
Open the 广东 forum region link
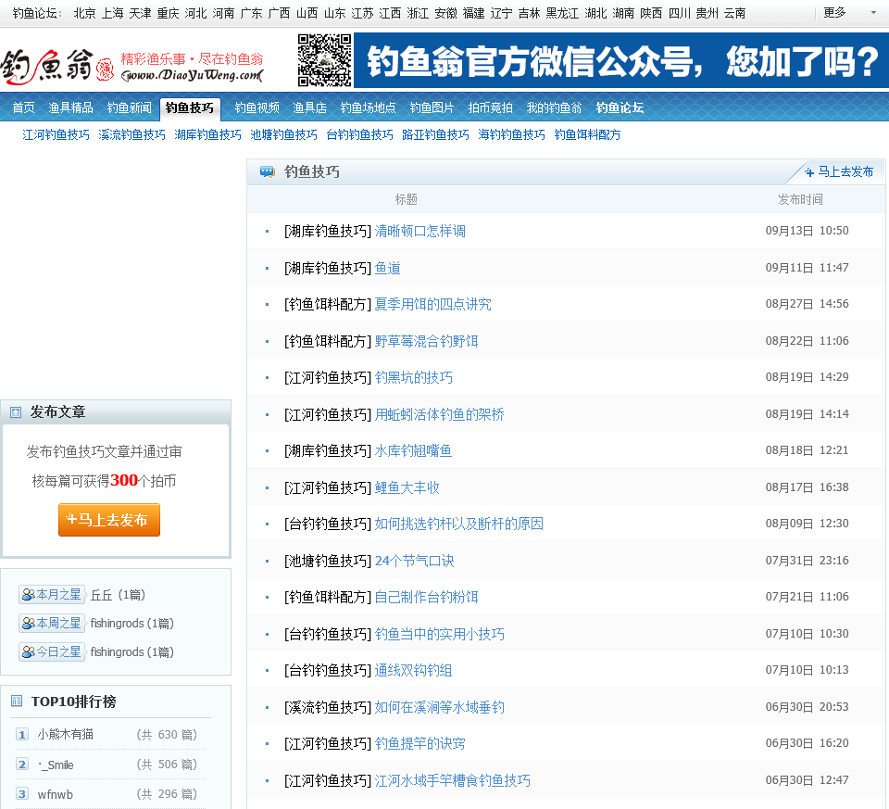click(252, 13)
